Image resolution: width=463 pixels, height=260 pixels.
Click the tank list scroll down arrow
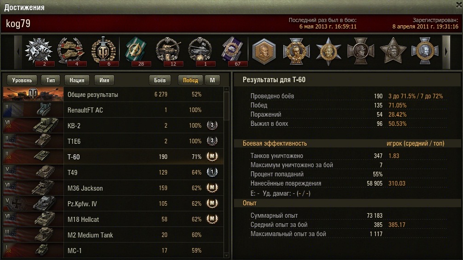pos(227,255)
